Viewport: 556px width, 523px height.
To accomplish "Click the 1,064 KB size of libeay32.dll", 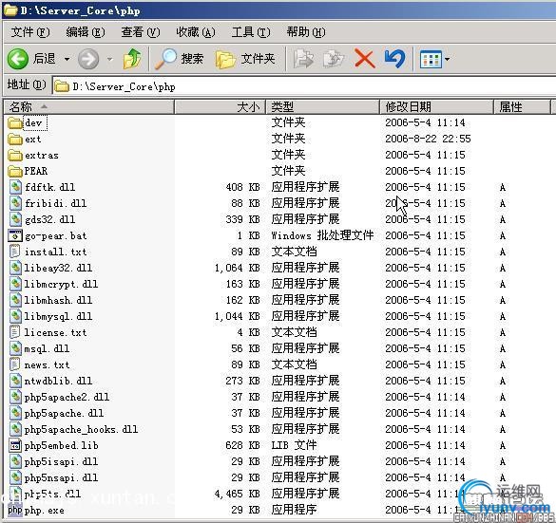I will [x=237, y=268].
